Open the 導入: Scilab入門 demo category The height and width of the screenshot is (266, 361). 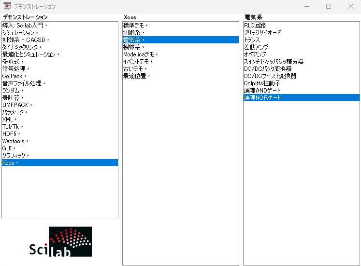pyautogui.click(x=60, y=25)
